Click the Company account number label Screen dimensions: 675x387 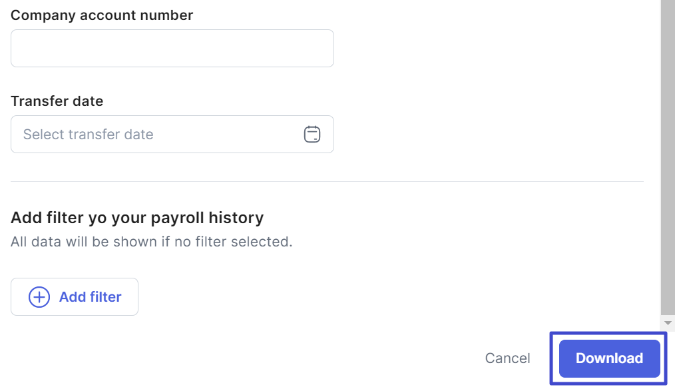pos(102,15)
